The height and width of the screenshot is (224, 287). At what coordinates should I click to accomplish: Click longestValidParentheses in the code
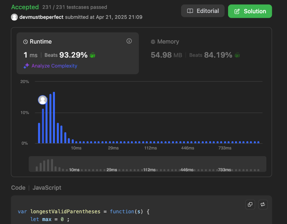click(65, 211)
